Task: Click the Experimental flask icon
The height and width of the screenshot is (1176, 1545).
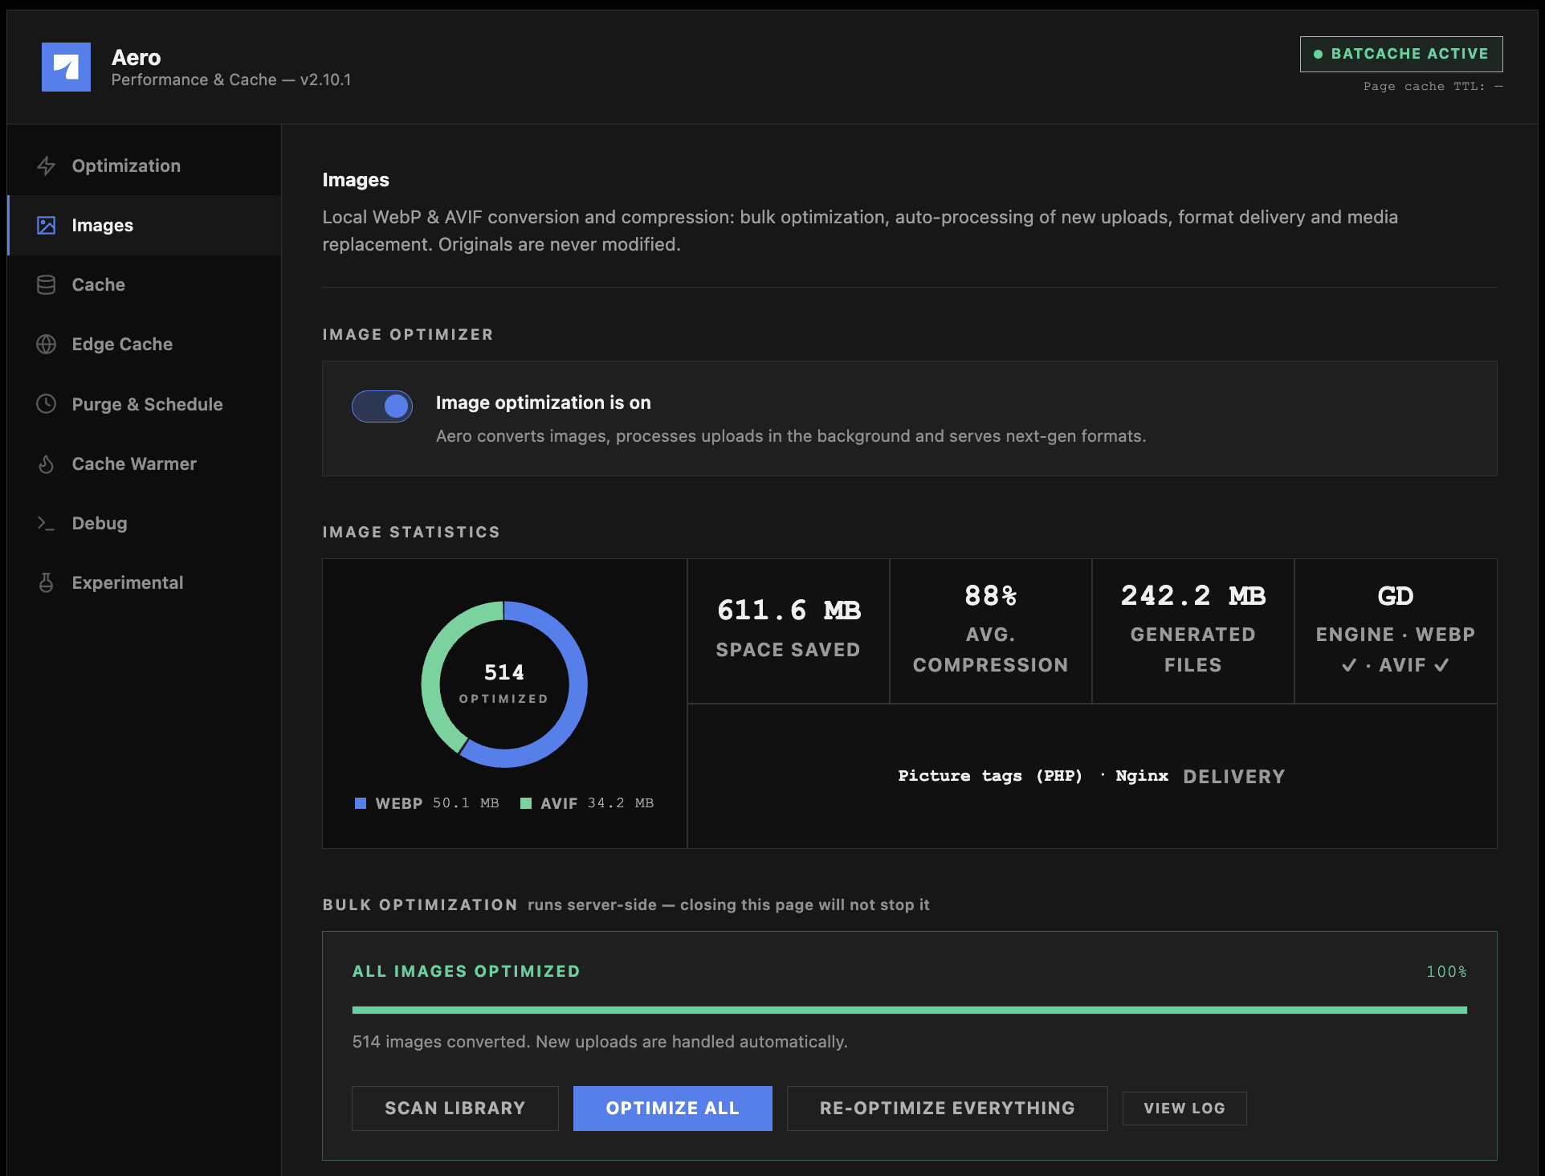Action: [47, 582]
